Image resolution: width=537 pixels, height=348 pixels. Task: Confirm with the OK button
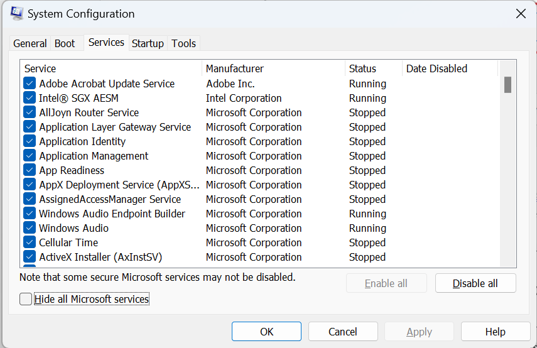click(266, 331)
